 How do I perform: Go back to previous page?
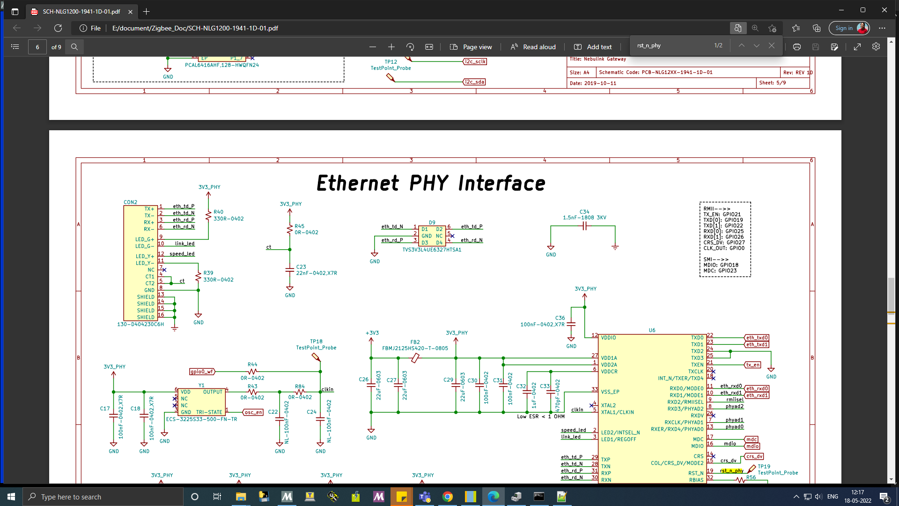click(17, 28)
